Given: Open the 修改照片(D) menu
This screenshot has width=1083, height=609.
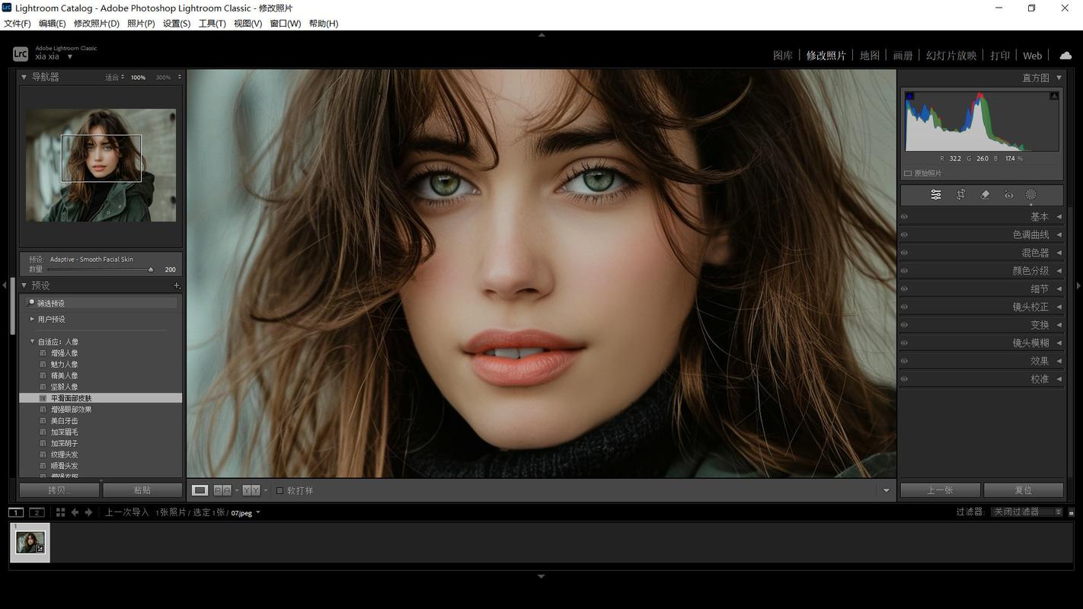Looking at the screenshot, I should (x=96, y=24).
